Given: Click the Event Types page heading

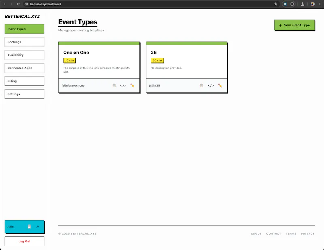Looking at the screenshot, I should 78,22.
